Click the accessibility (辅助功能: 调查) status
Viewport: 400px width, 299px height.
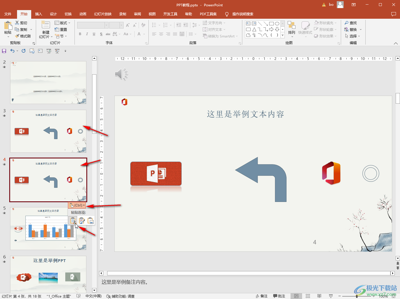pyautogui.click(x=120, y=296)
